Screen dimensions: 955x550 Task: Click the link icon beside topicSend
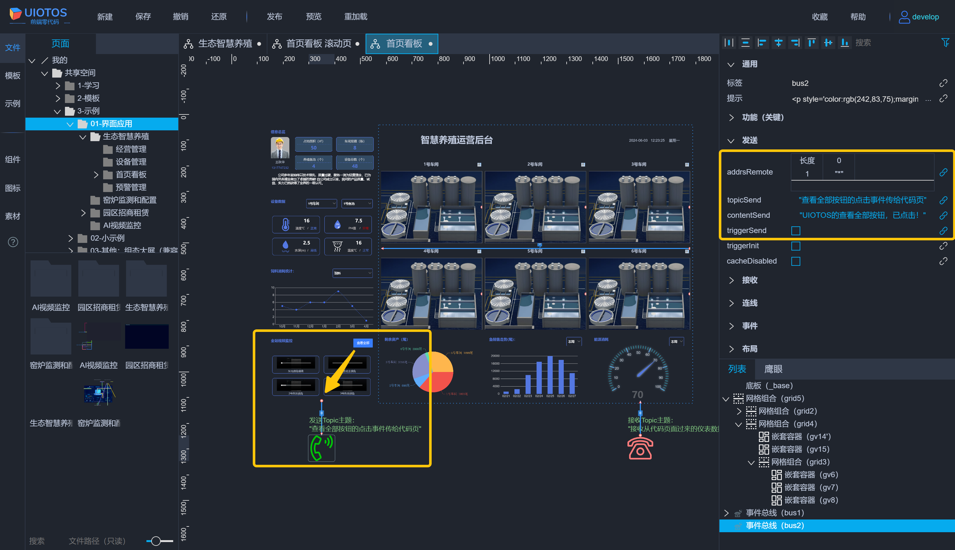(x=943, y=200)
